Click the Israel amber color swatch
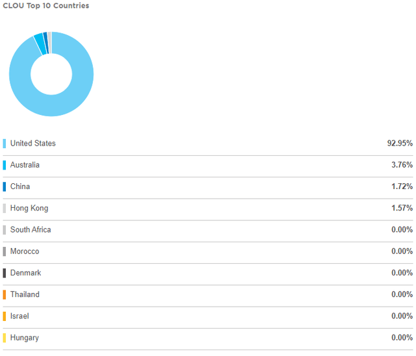This screenshot has width=416, height=356. 5,316
